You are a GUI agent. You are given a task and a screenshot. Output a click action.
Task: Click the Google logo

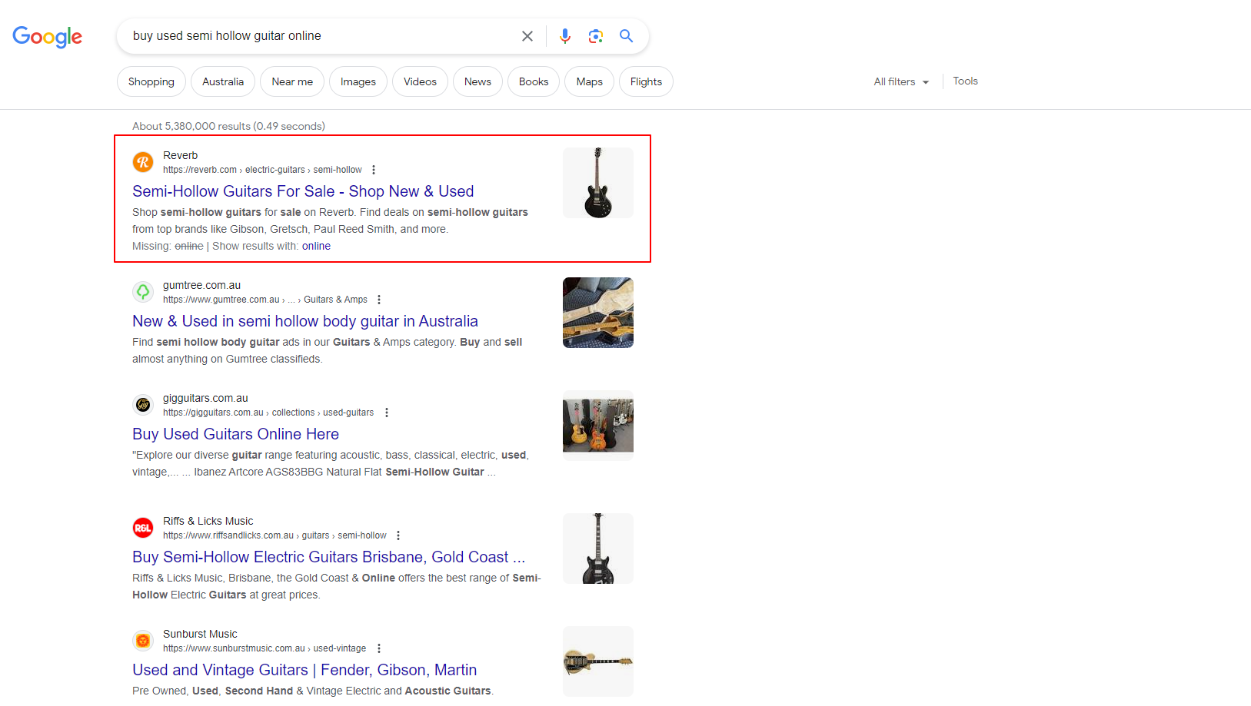tap(47, 36)
